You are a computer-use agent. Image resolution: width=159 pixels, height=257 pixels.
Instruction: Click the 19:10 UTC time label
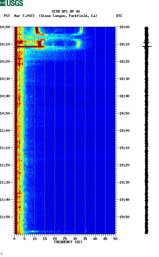[124, 148]
